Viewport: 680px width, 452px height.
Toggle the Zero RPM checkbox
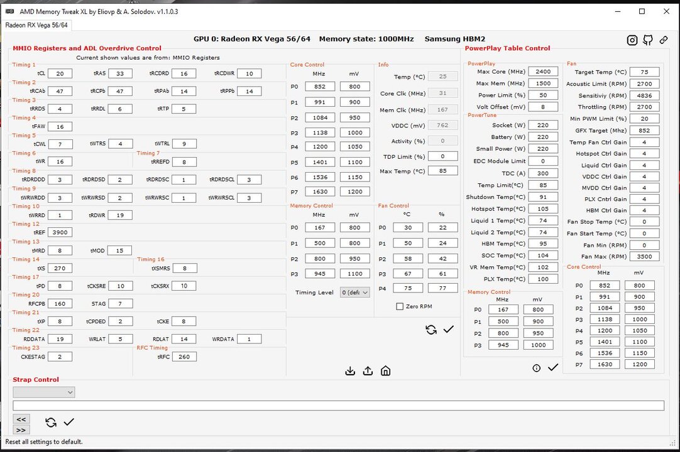click(x=400, y=306)
